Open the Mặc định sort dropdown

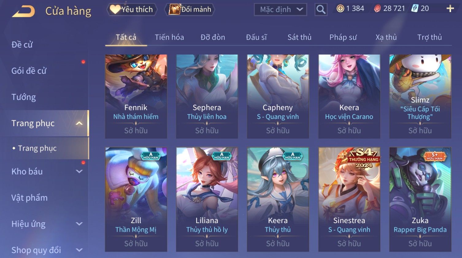[x=280, y=9]
